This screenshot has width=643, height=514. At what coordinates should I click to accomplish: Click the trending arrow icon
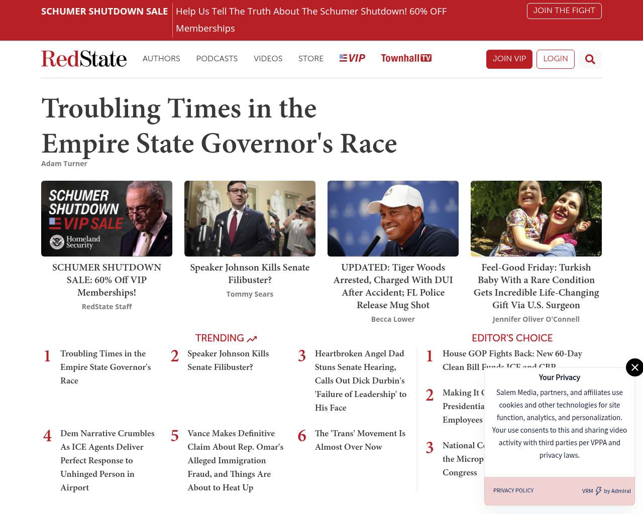pos(252,339)
